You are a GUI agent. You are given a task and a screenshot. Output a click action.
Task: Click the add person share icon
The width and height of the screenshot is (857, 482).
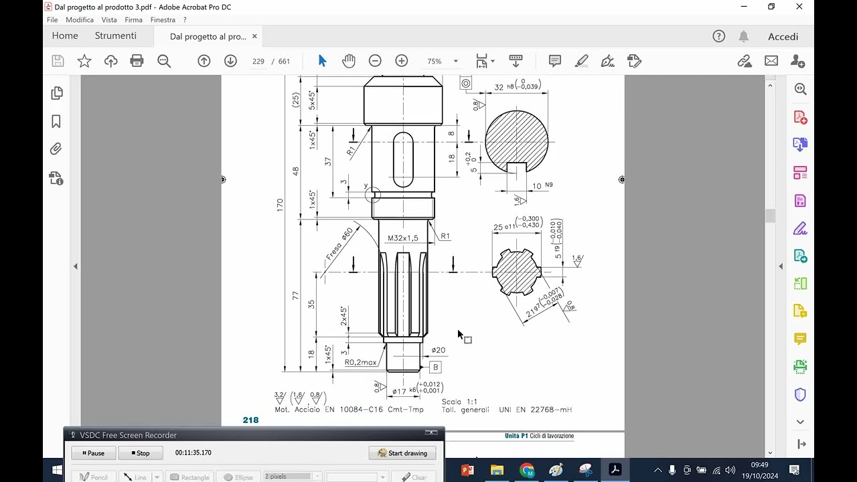[x=797, y=61]
